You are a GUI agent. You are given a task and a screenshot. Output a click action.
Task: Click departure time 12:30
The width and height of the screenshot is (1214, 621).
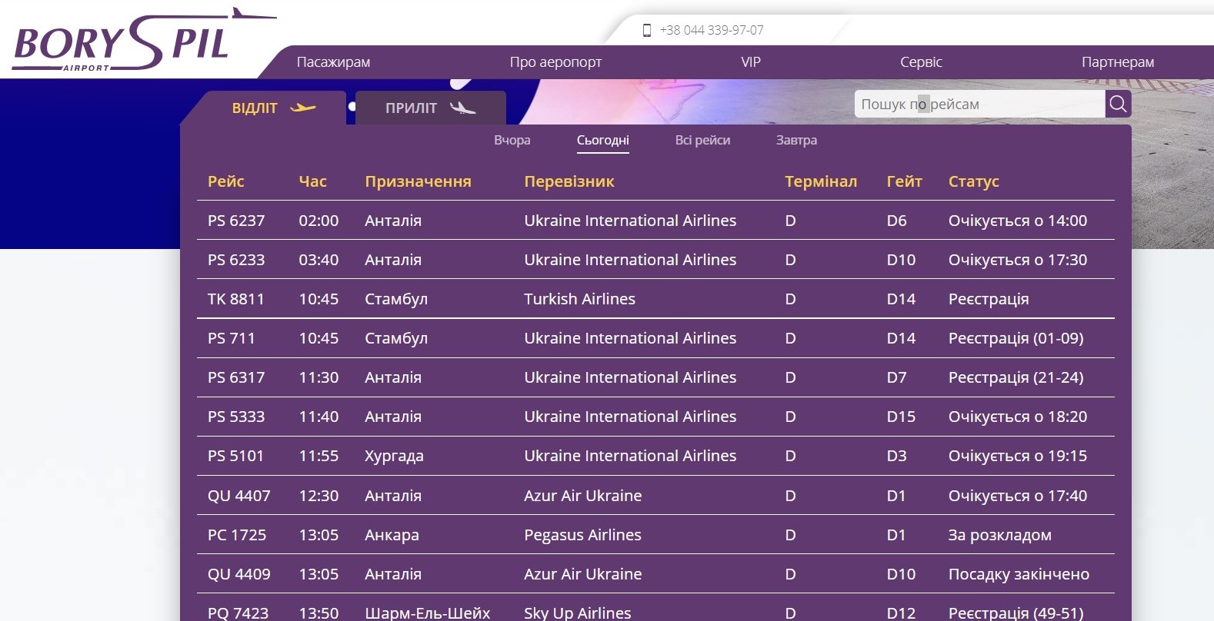coord(319,496)
